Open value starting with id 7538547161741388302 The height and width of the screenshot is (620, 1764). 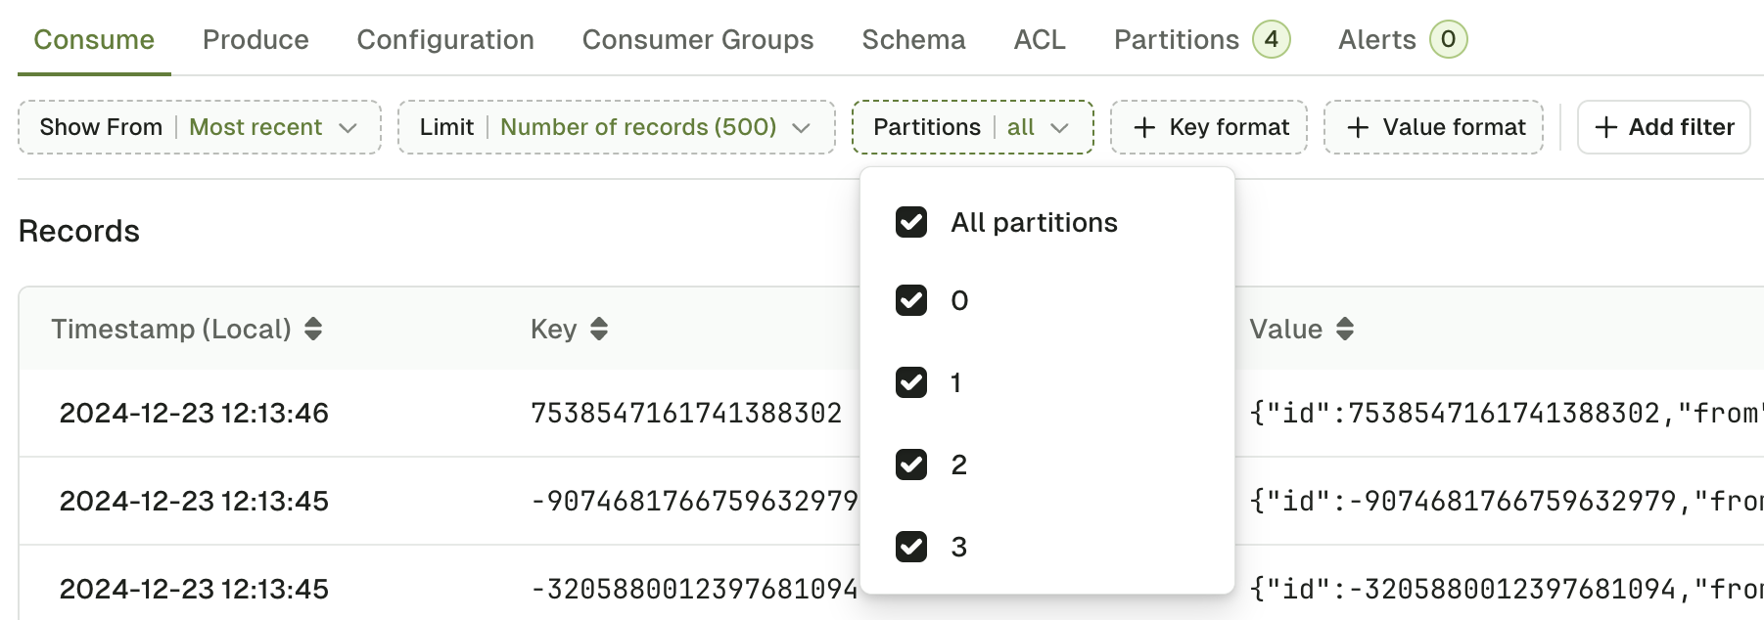coord(1507,413)
